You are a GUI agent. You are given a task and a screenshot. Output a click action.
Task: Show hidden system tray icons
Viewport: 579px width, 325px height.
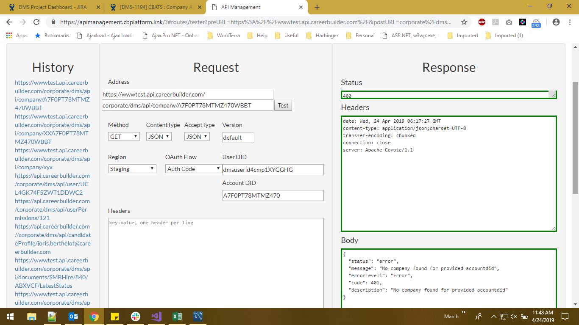click(493, 316)
